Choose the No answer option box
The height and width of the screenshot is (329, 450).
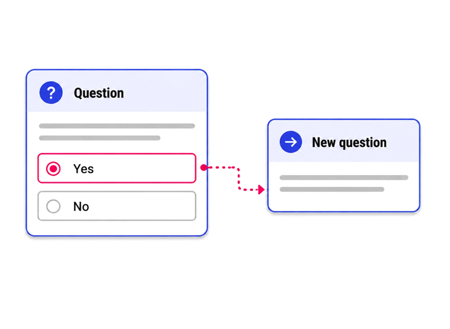tap(117, 206)
